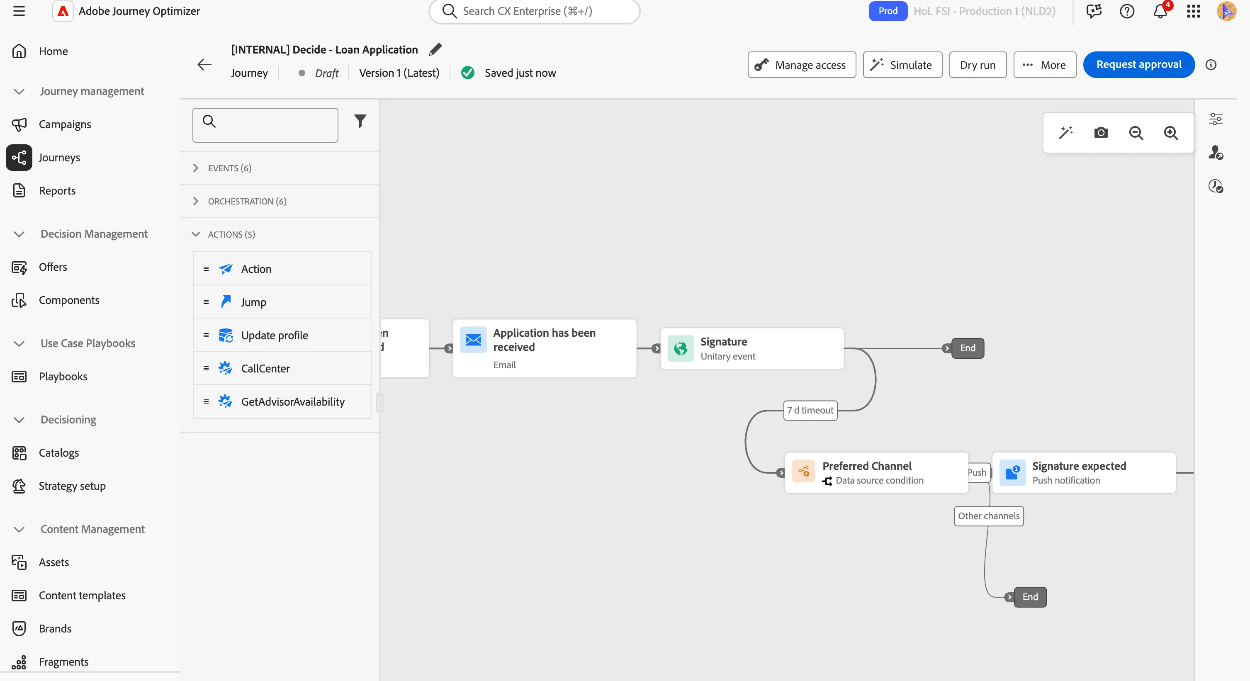Select the Preferred Channel condition node
This screenshot has height=681, width=1250.
(x=876, y=473)
